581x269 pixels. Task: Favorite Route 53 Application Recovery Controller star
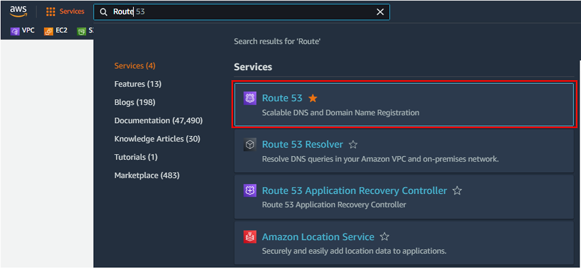pyautogui.click(x=457, y=191)
